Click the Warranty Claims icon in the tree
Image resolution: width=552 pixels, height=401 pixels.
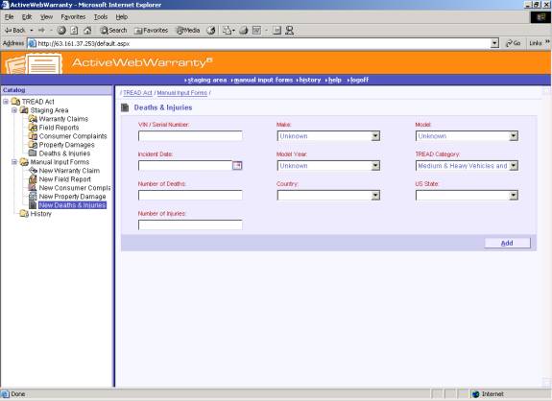click(x=33, y=119)
